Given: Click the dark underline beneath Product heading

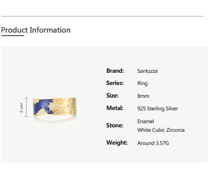Looking at the screenshot, I should (13, 36).
